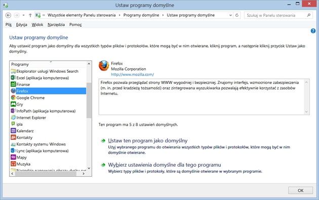Viewport: 319px width, 200px height.
Task: Select the Internet Explorer icon
Action: coord(13,118)
